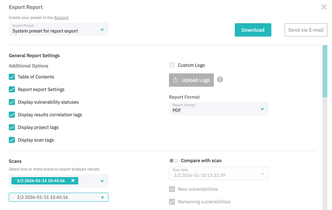Toggle Display results correlation tags

(x=12, y=115)
